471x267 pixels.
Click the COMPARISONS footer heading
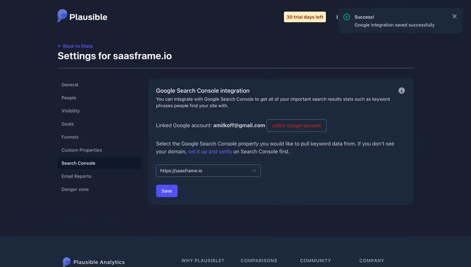coord(259,261)
